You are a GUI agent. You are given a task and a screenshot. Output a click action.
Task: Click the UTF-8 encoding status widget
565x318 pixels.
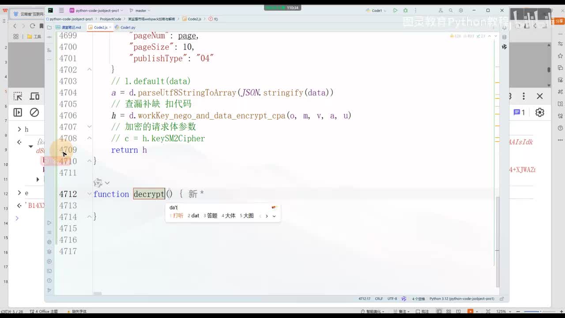392,299
